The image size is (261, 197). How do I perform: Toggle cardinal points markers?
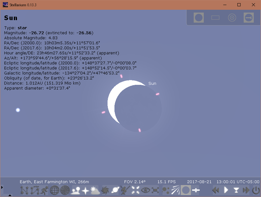point(85,190)
